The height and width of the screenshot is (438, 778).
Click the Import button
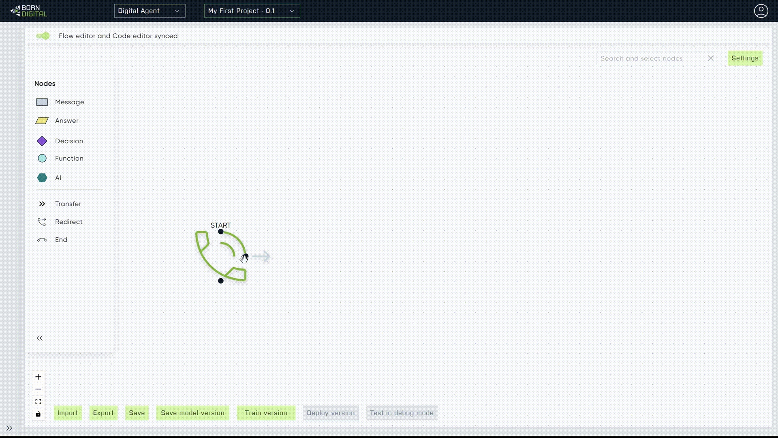coord(68,413)
